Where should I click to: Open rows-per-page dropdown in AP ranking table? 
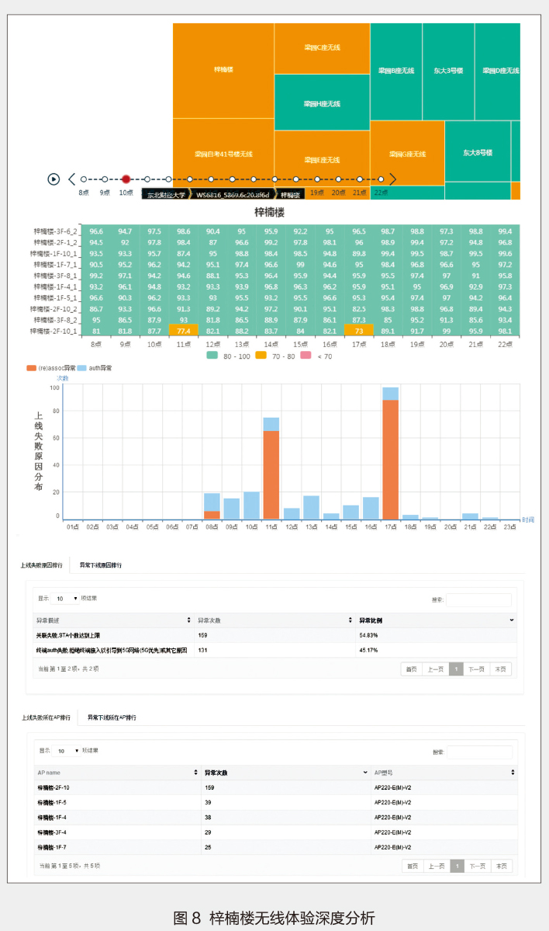click(x=66, y=751)
